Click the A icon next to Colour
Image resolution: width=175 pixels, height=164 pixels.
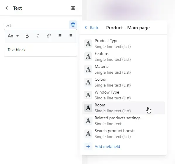88,82
